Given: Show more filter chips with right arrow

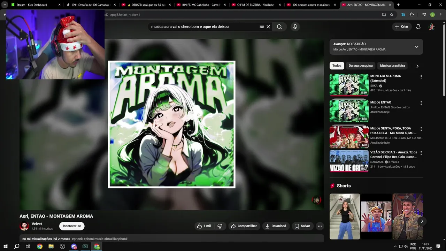Looking at the screenshot, I should pos(417,66).
